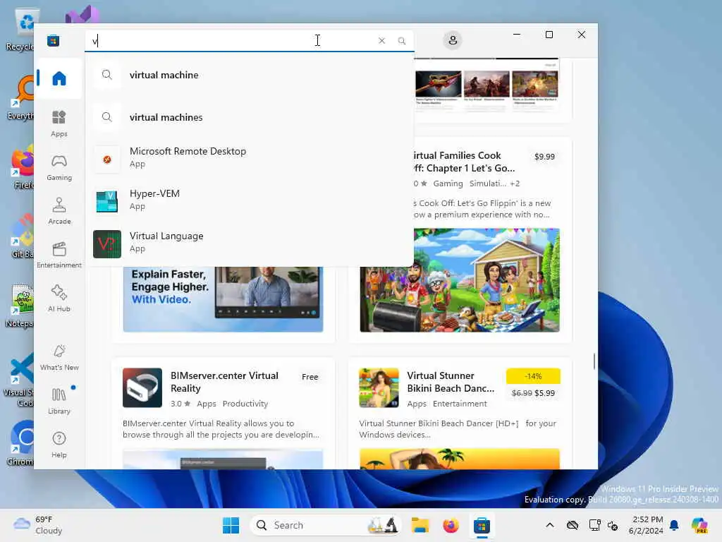Viewport: 722px width, 542px height.
Task: Open clock showing 2:52 PM
Action: 646,525
